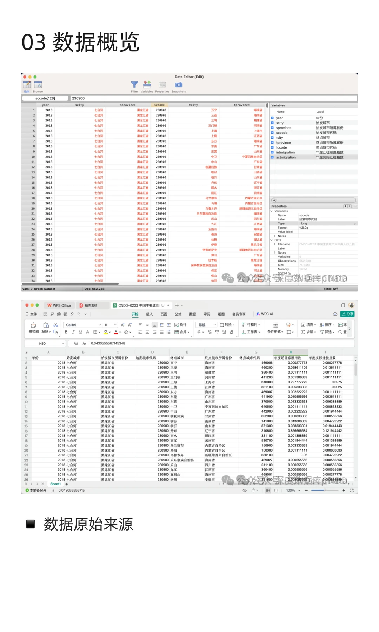Click the Variables toolbar icon in Data Editor

coord(147,85)
